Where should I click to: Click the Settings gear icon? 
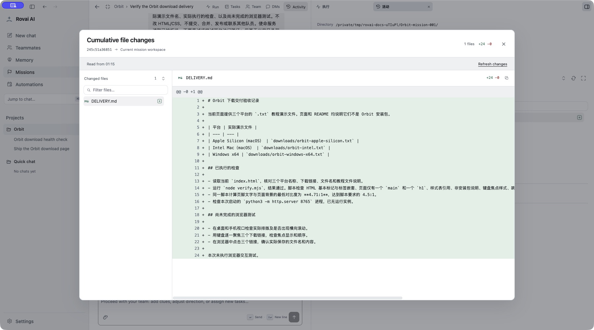pyautogui.click(x=10, y=321)
